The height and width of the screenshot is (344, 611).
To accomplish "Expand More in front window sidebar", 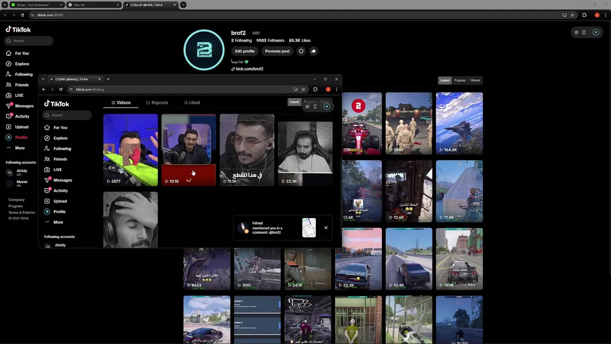I will (53, 222).
